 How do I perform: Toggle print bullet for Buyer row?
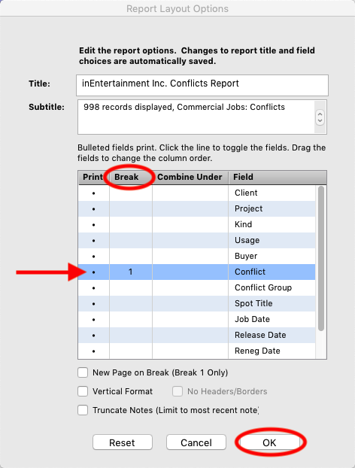94,257
